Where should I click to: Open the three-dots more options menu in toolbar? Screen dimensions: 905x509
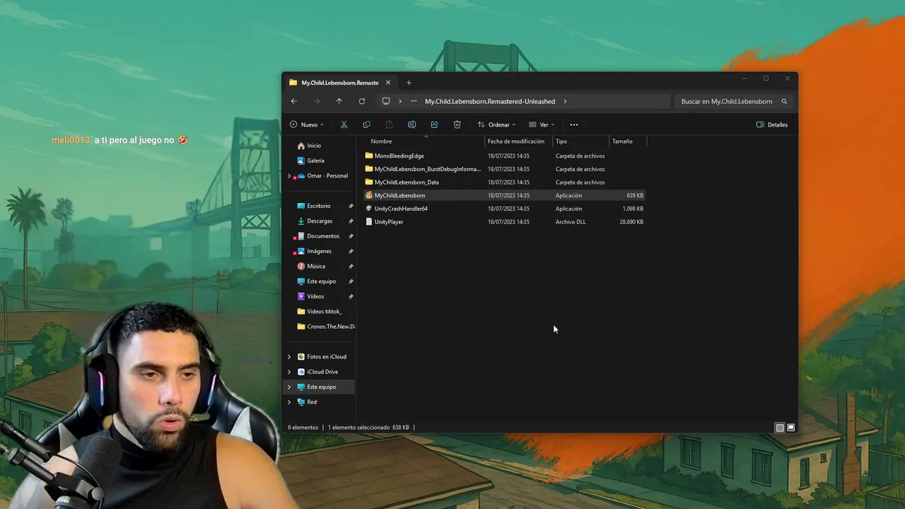(x=574, y=124)
